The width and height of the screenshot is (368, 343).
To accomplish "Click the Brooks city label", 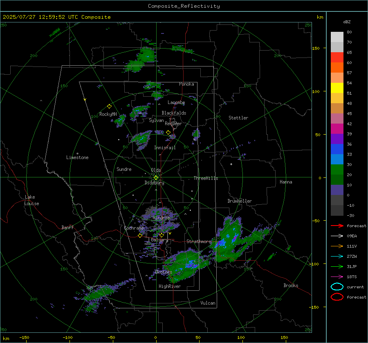I will (x=291, y=285).
